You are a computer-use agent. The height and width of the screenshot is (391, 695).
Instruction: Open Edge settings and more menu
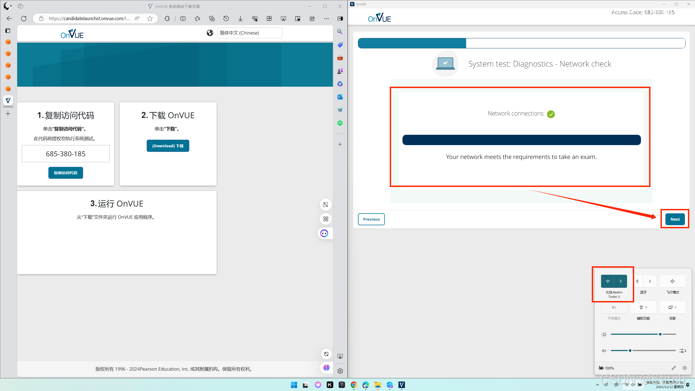(326, 18)
